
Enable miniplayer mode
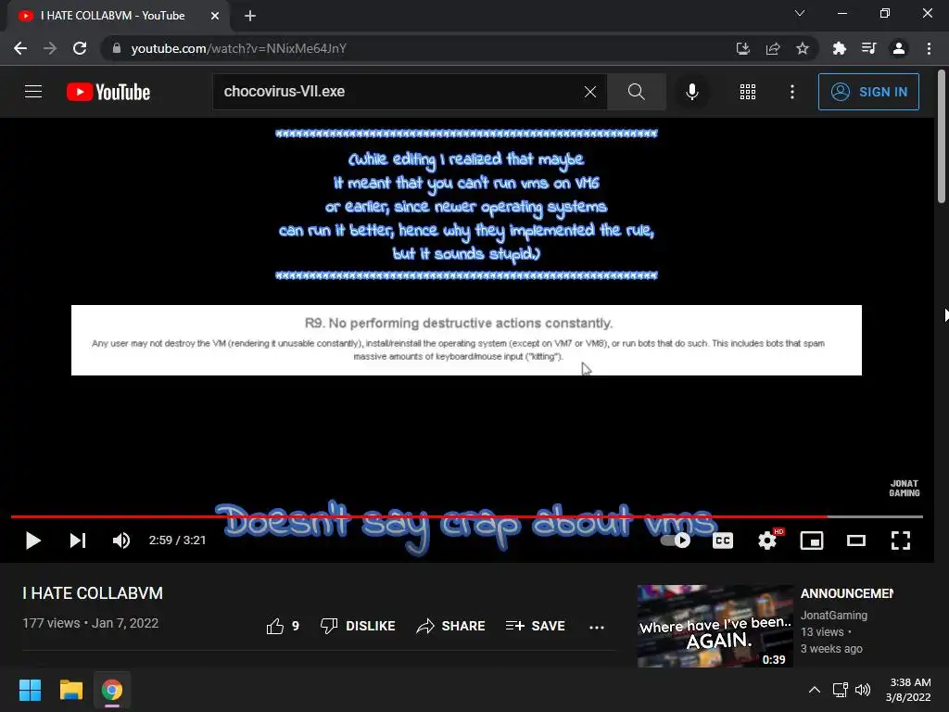[x=812, y=540]
